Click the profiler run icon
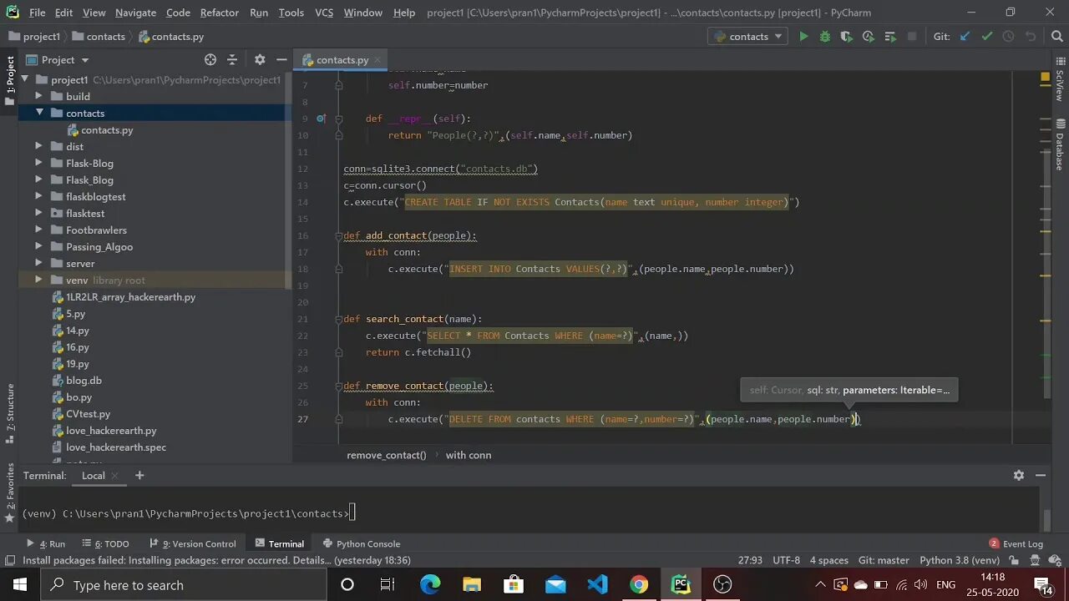 (x=869, y=37)
